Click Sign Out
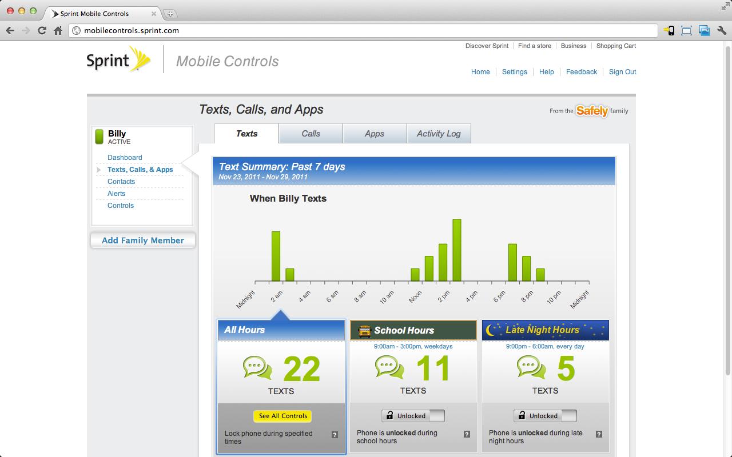 [622, 72]
